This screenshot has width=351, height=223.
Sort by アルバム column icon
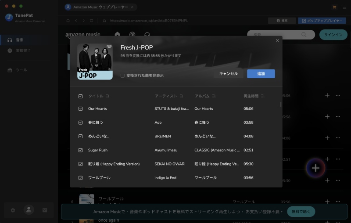[214, 96]
